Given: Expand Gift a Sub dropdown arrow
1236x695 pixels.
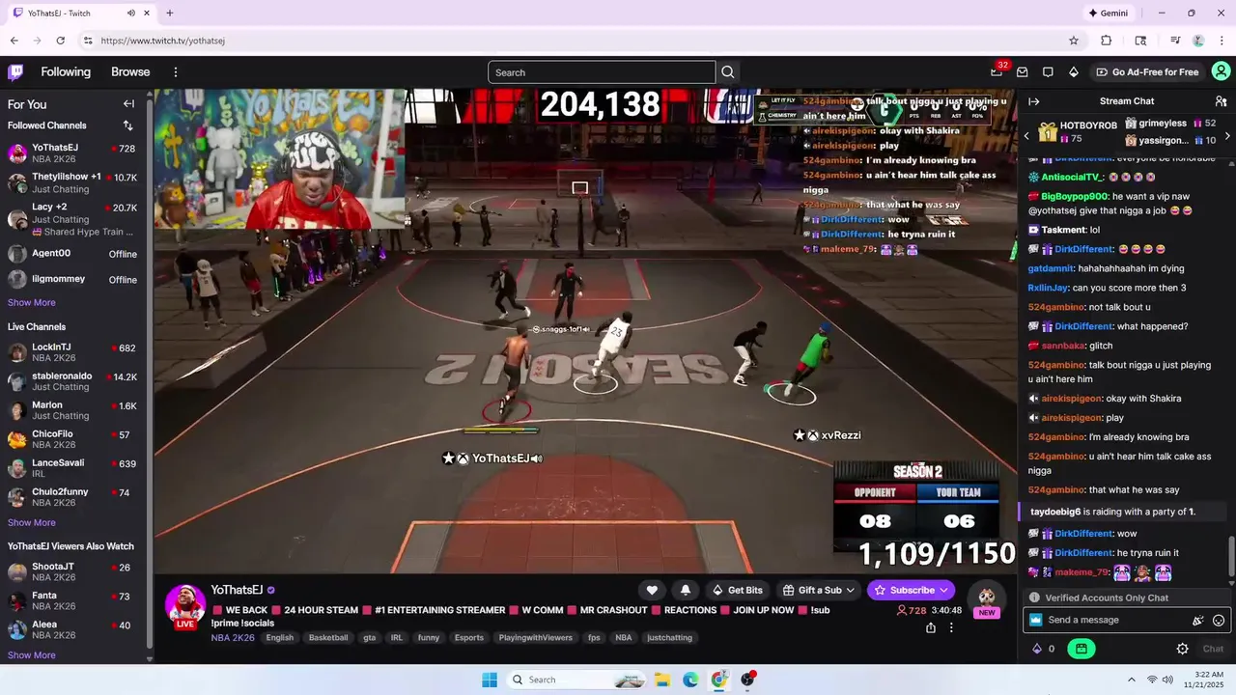Looking at the screenshot, I should 850,590.
